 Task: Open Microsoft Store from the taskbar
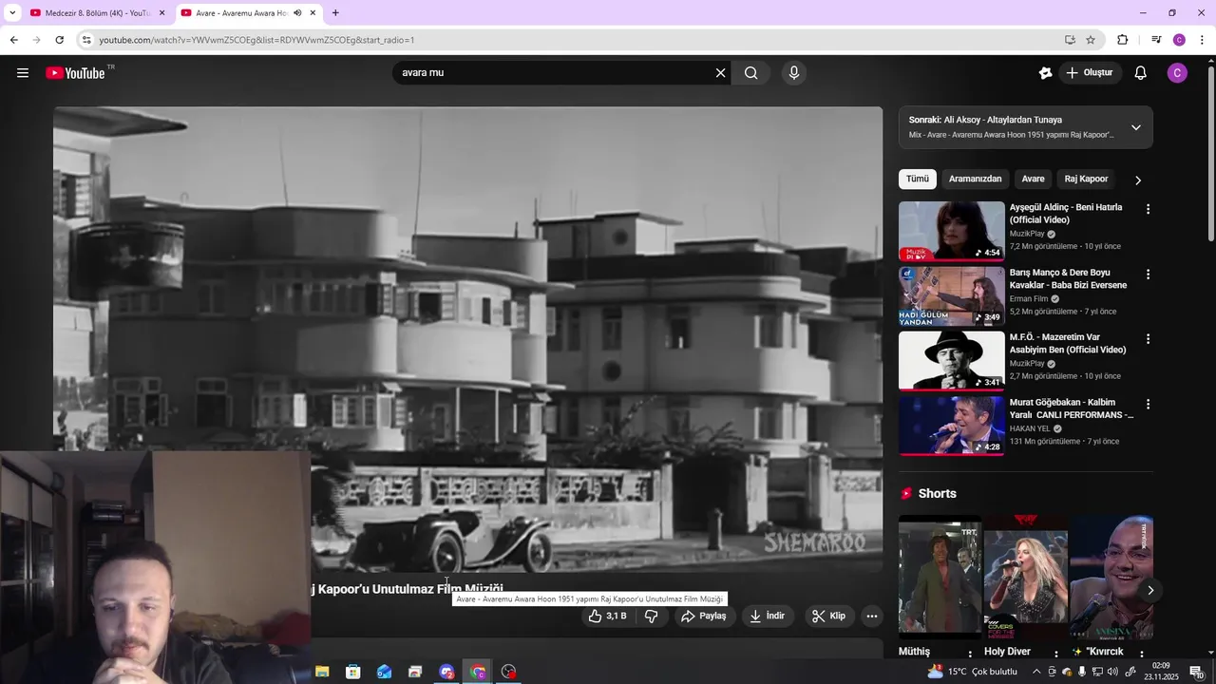[x=353, y=672]
